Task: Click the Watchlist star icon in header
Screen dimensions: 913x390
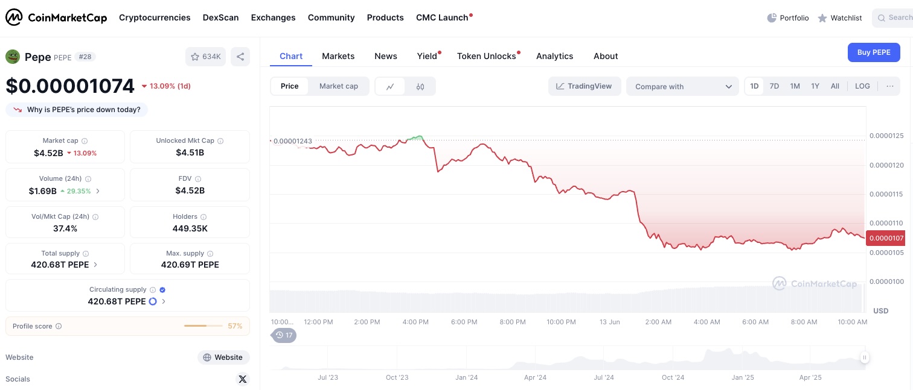Action: pos(822,18)
